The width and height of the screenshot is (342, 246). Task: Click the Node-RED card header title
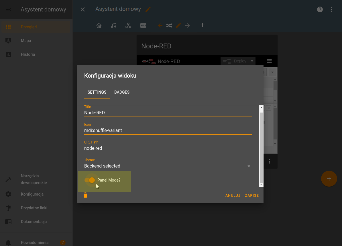[156, 46]
